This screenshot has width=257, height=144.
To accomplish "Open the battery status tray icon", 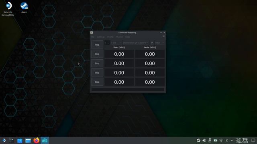I will [215, 140].
